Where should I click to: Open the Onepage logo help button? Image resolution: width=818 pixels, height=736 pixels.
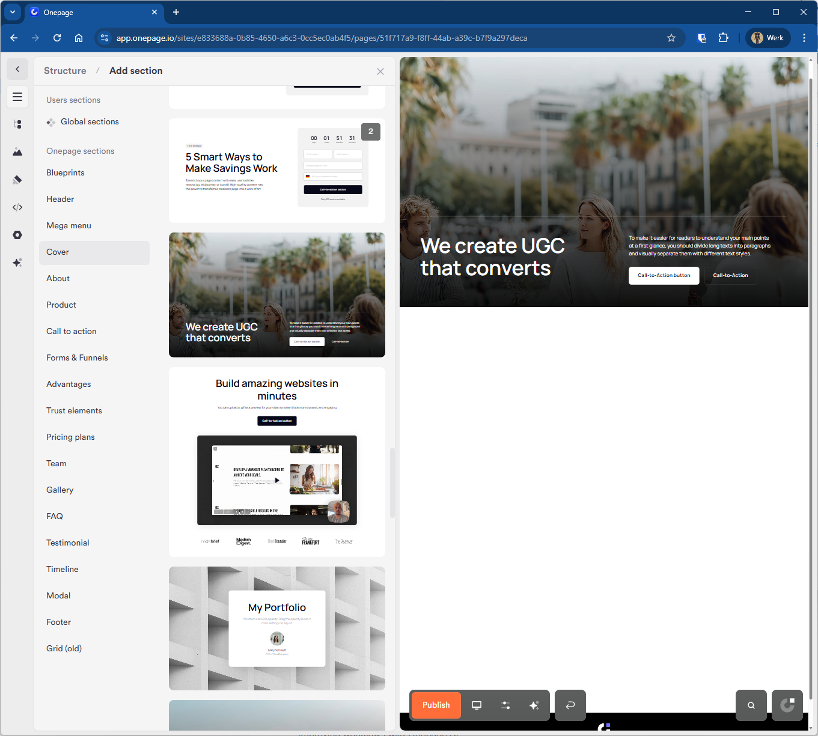pyautogui.click(x=787, y=705)
